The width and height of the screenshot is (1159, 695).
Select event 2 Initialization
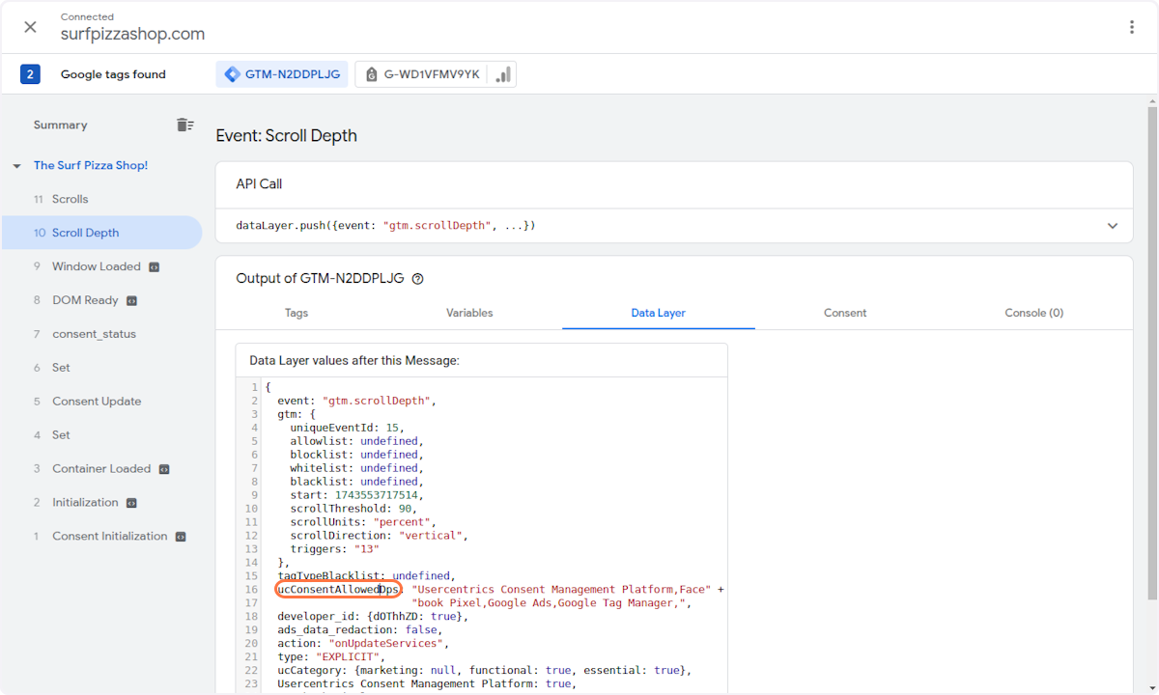click(101, 503)
